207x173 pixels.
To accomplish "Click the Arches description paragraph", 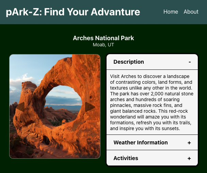I will pyautogui.click(x=152, y=103).
